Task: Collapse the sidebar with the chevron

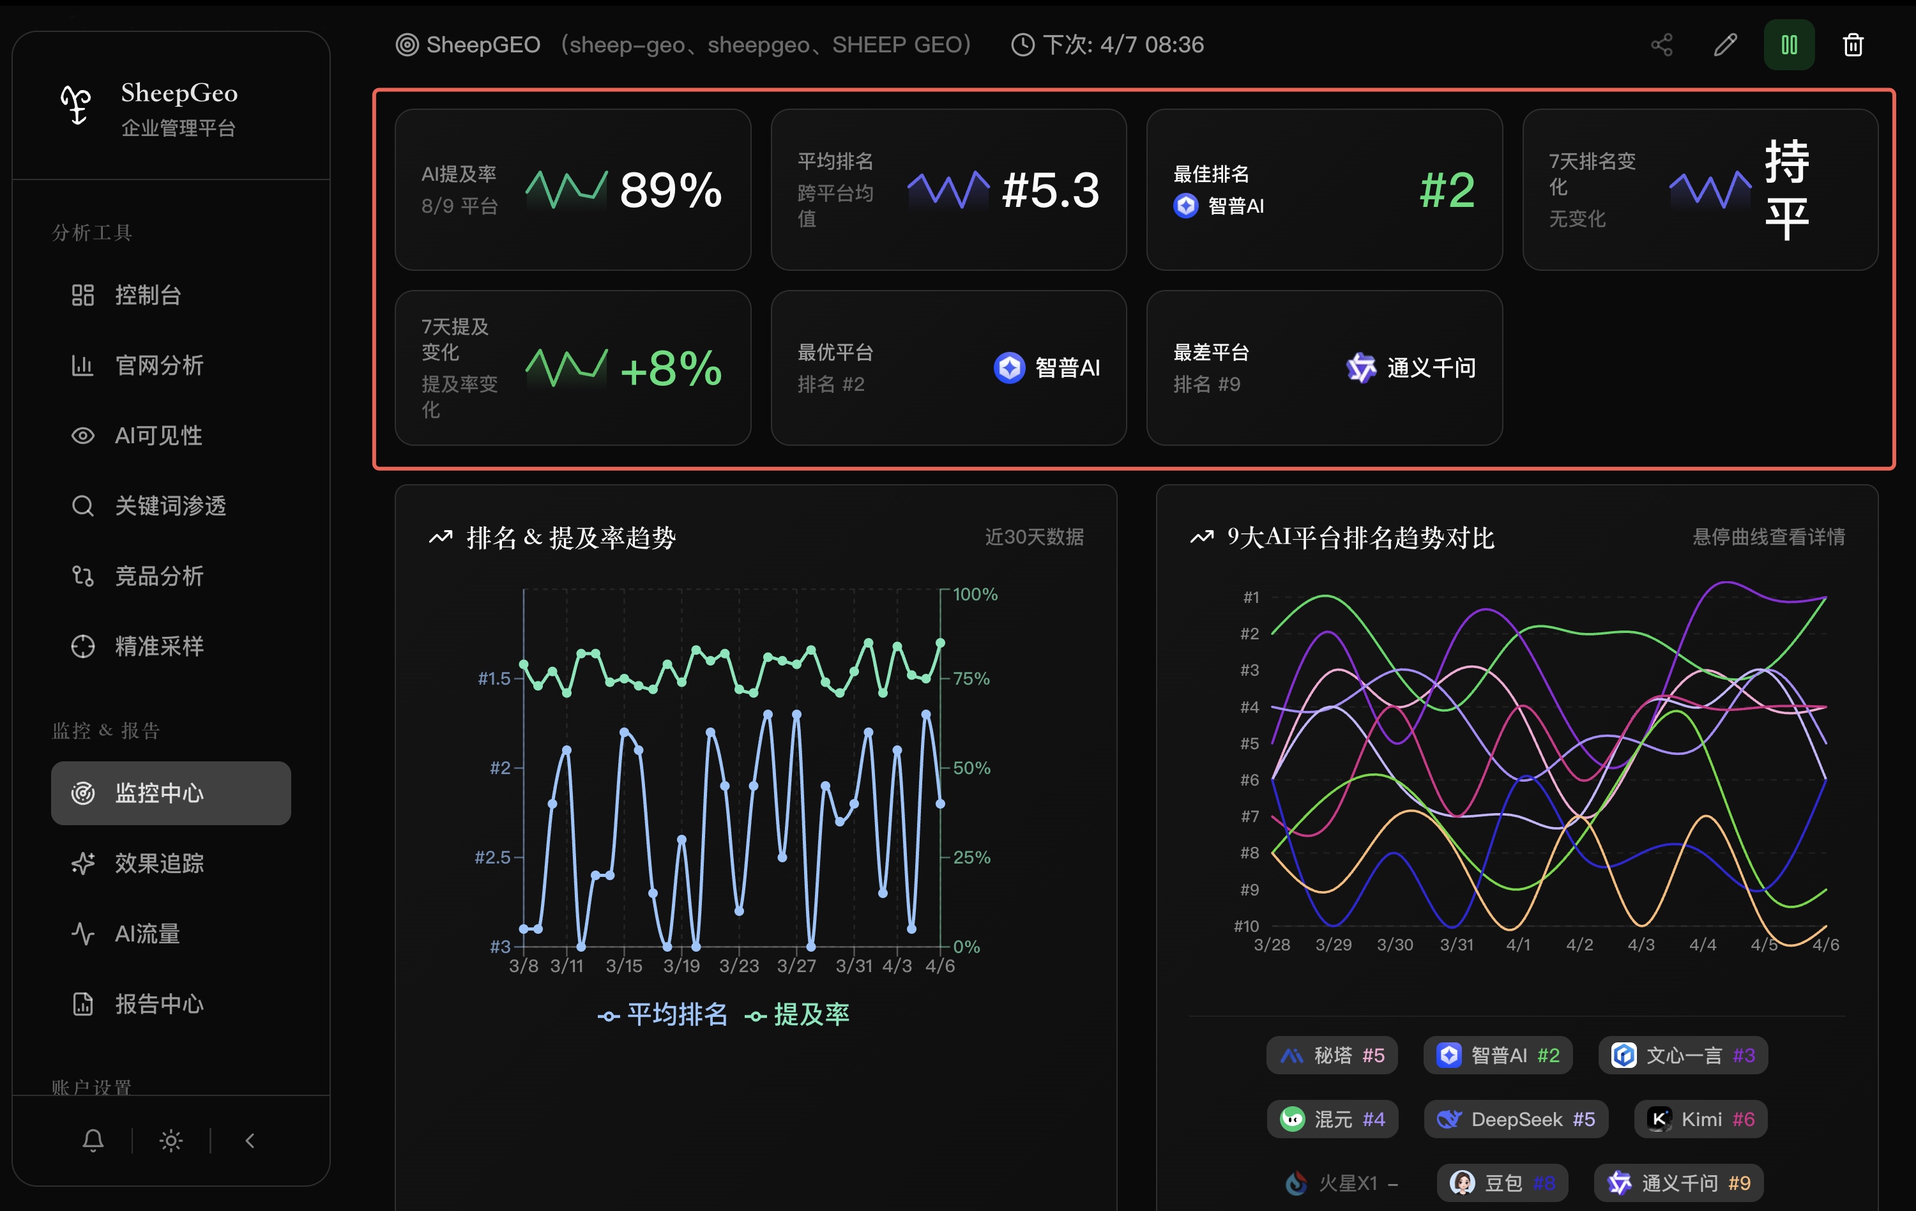Action: click(x=250, y=1140)
